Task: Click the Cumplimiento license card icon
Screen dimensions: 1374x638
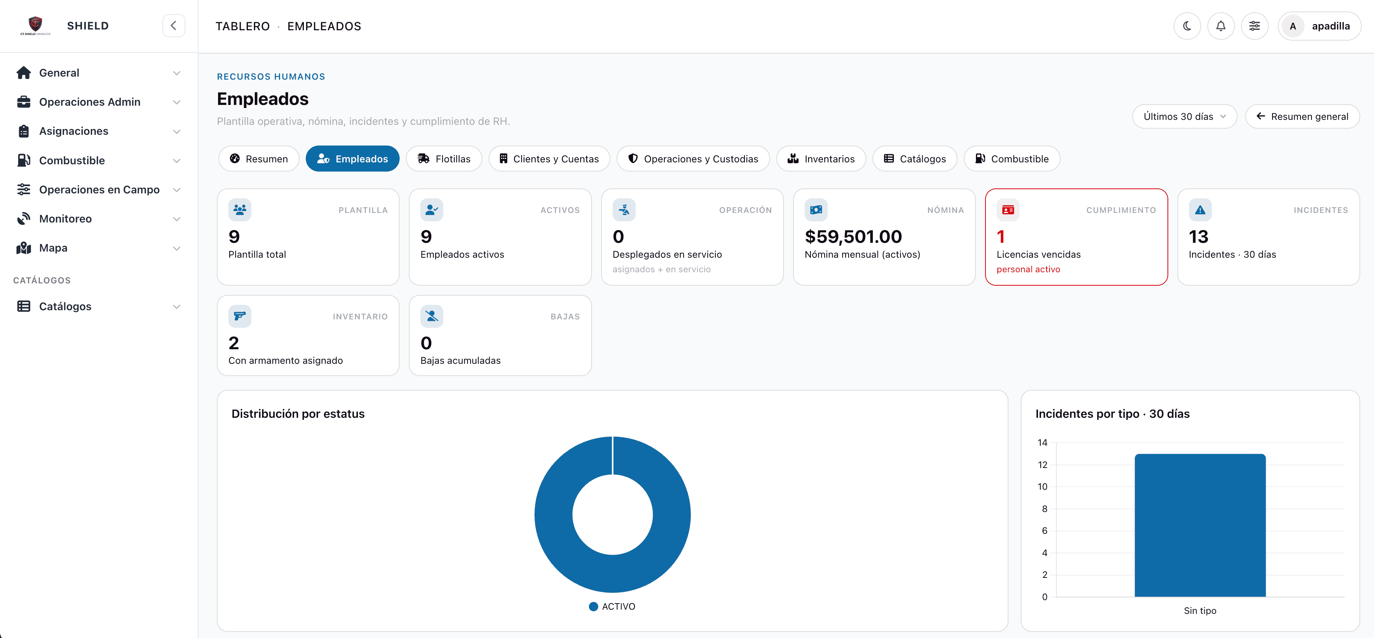Action: click(x=1008, y=210)
